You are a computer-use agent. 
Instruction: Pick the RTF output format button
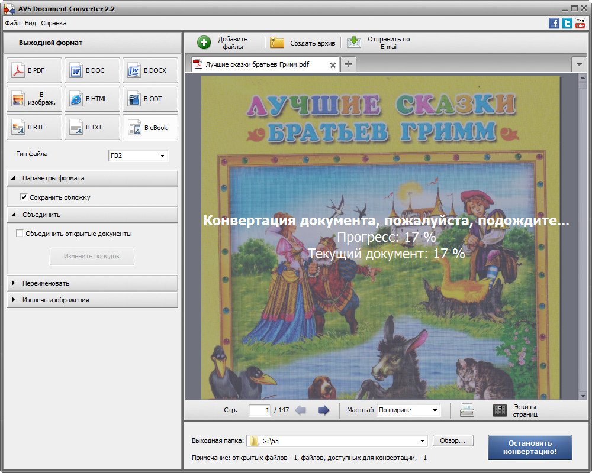[x=34, y=128]
